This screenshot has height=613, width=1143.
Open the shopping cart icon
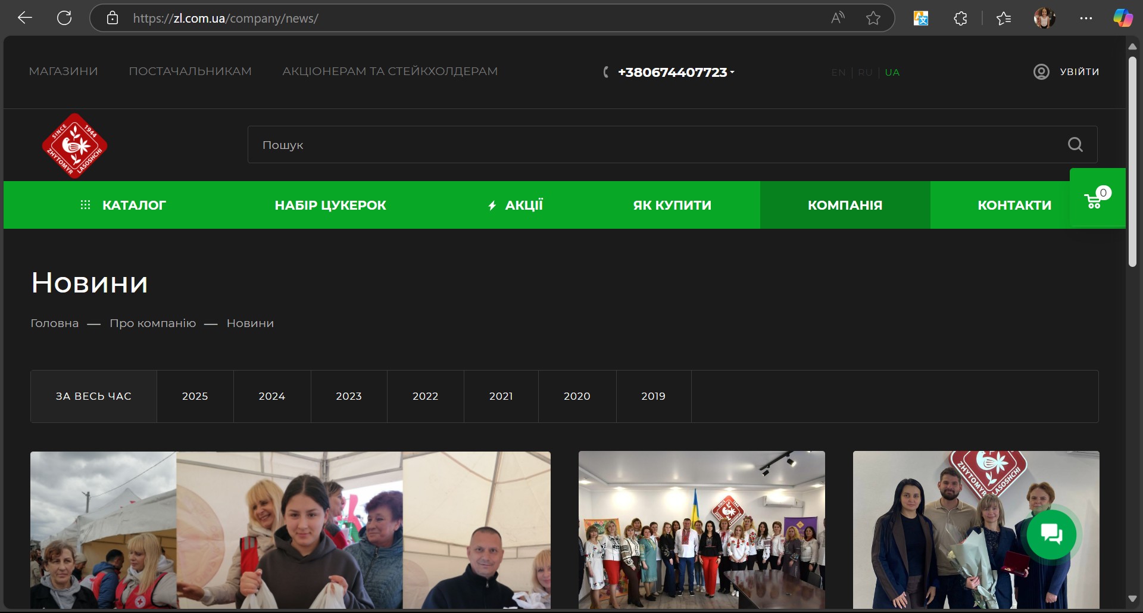click(1094, 201)
